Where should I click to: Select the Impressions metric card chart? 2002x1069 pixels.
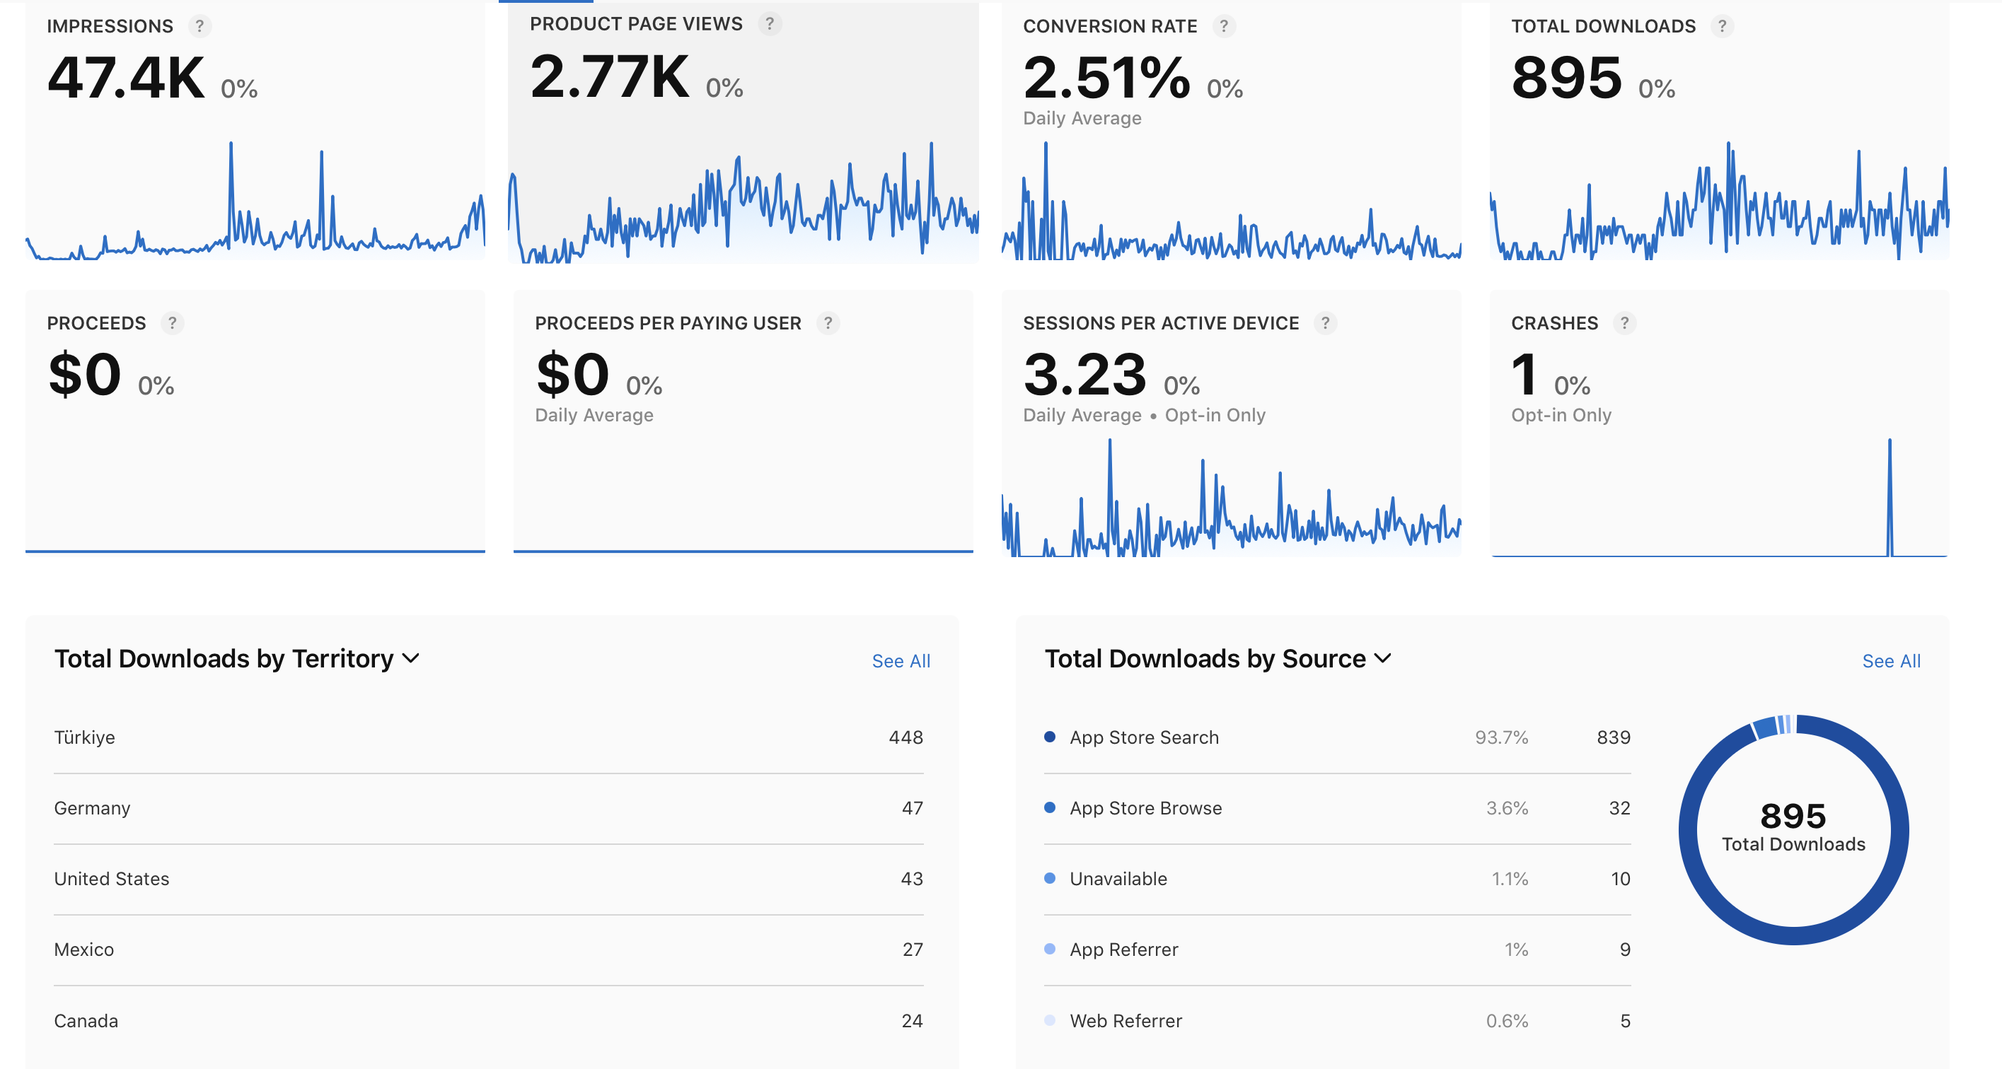click(255, 201)
